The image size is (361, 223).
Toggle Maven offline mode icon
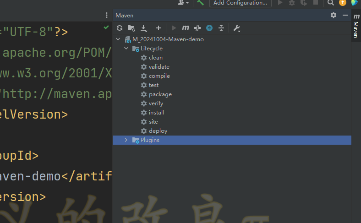coord(209,28)
